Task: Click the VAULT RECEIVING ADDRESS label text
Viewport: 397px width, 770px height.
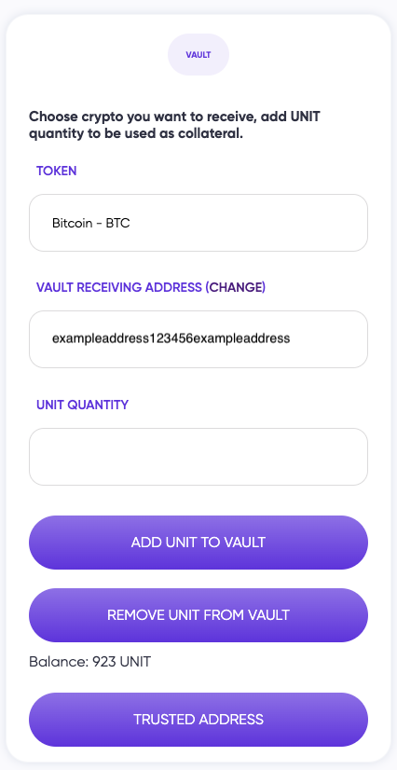Action: [x=119, y=287]
